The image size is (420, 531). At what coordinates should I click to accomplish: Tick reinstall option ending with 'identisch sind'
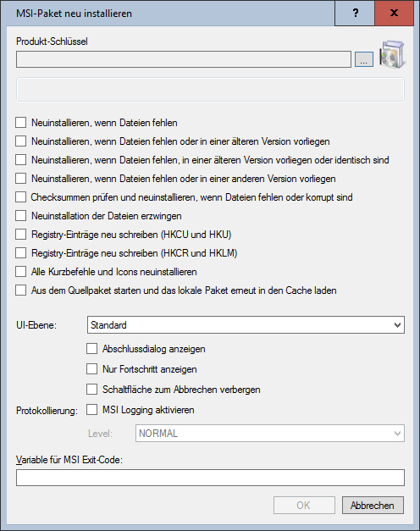click(x=20, y=159)
